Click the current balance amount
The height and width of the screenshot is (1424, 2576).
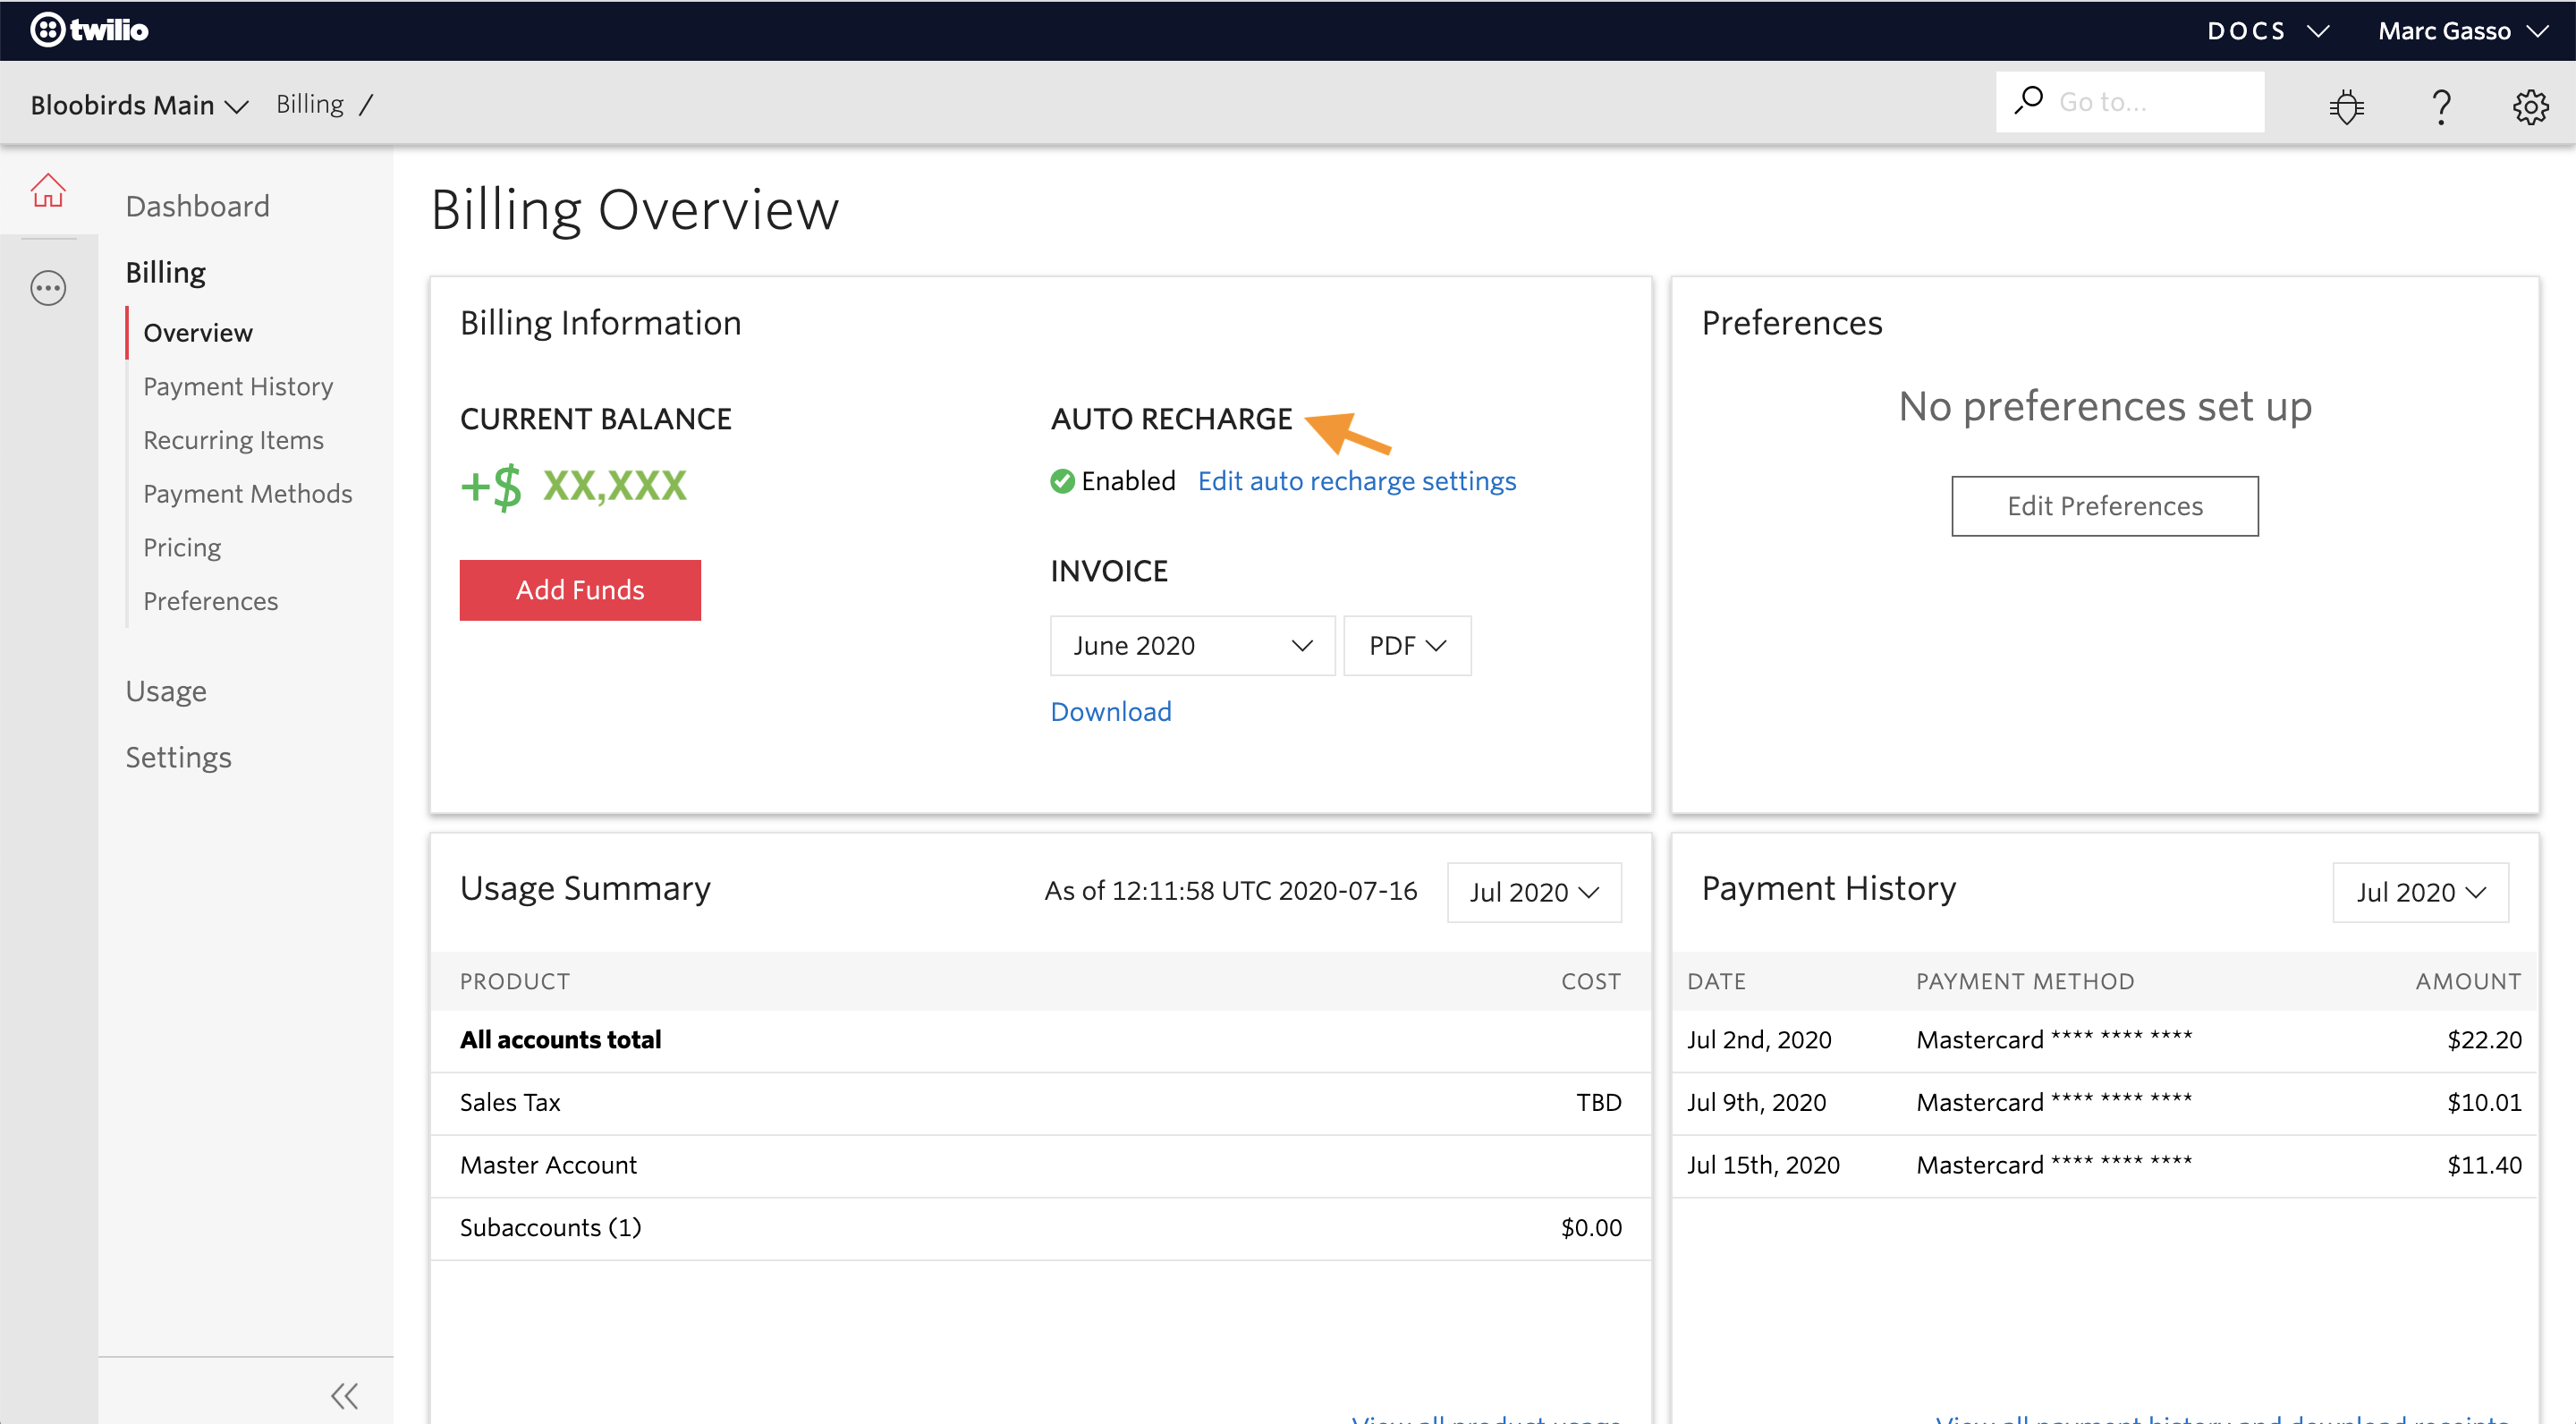click(573, 486)
